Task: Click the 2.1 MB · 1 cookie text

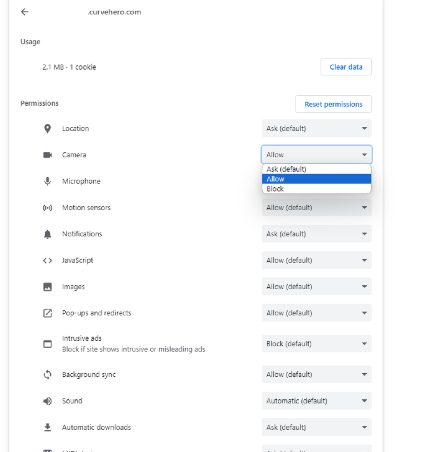Action: (69, 67)
